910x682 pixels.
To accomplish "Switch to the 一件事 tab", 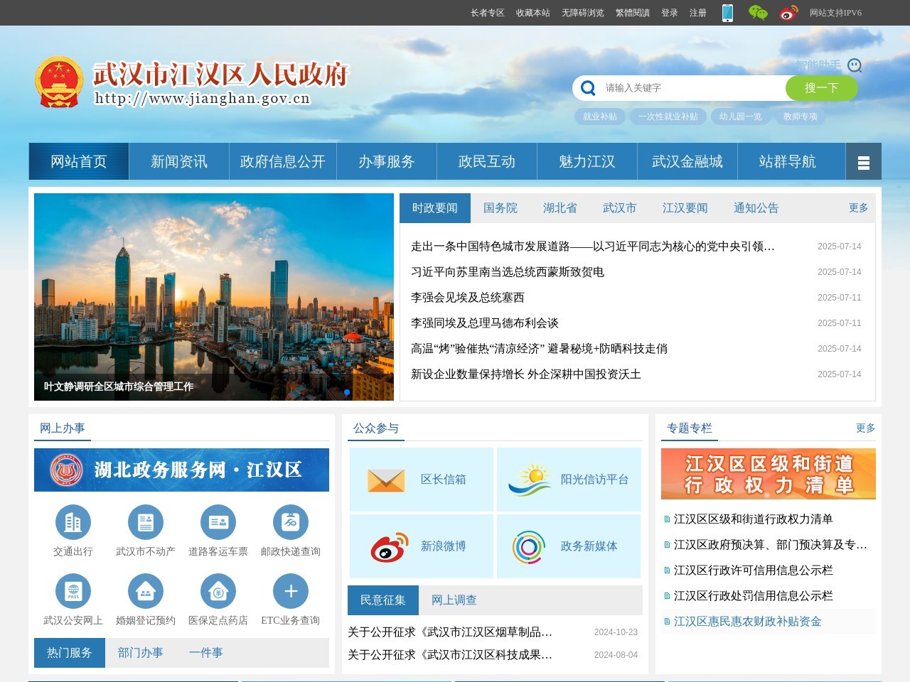I will [x=206, y=653].
